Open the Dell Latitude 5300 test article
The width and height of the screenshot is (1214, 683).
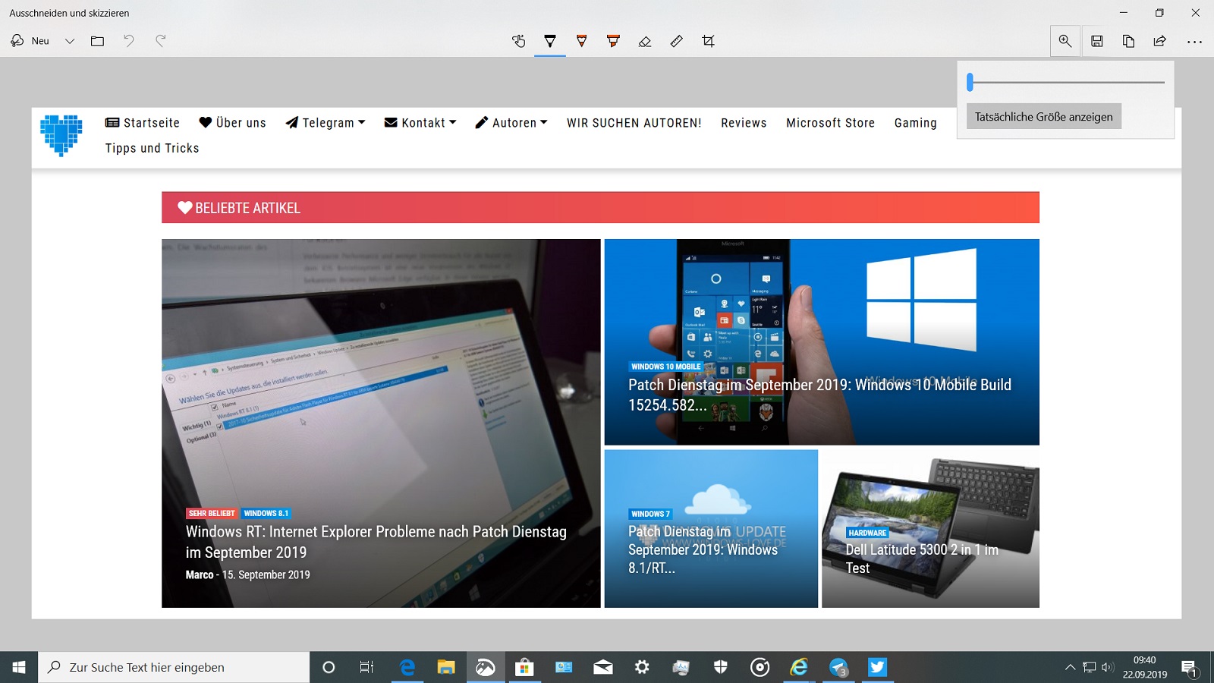click(x=922, y=559)
